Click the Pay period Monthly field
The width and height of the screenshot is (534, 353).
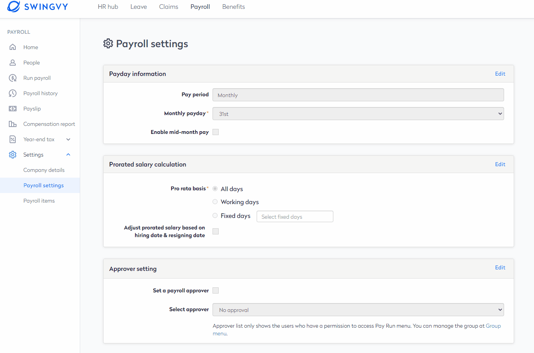click(x=358, y=95)
